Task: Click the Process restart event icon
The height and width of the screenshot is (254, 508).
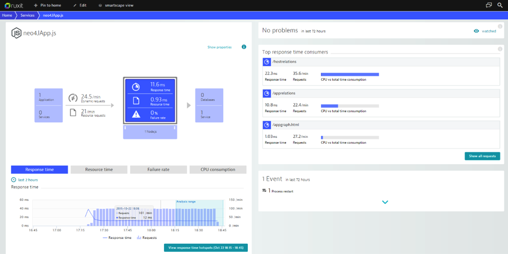Action: click(x=264, y=190)
